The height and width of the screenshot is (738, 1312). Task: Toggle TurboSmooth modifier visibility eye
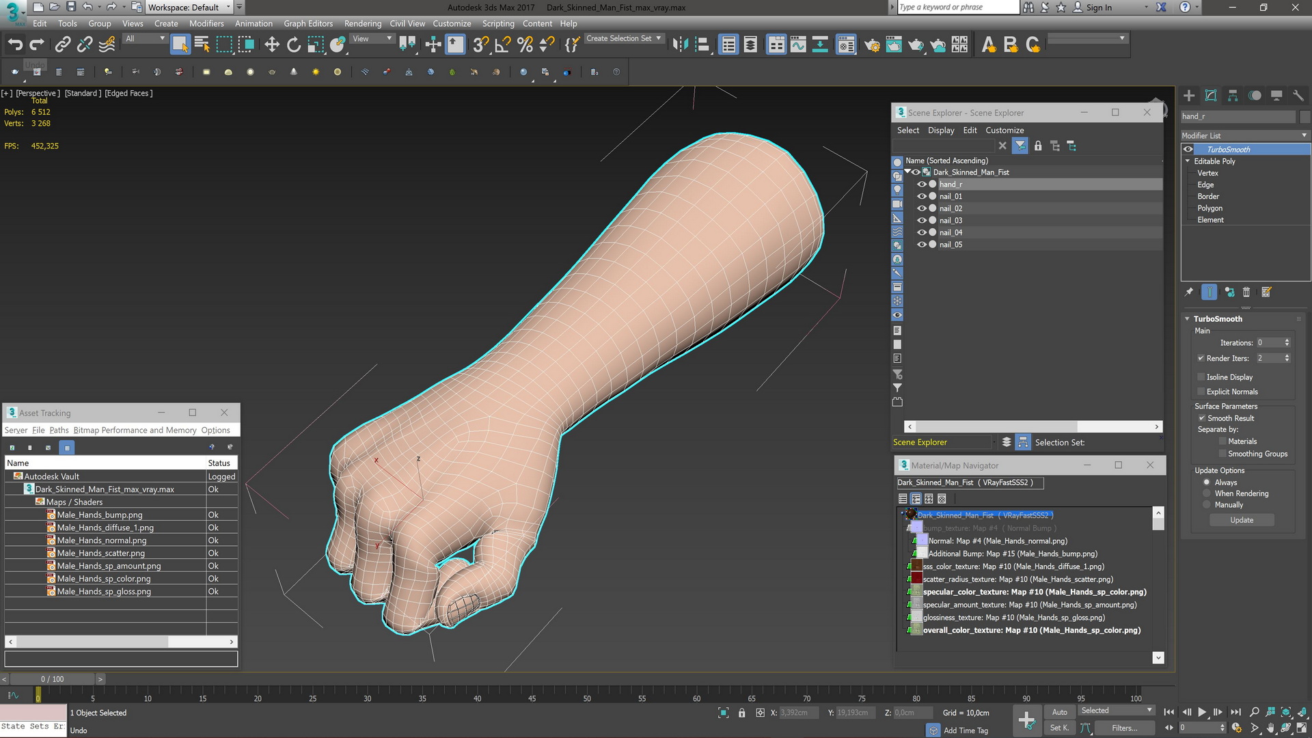coord(1188,150)
